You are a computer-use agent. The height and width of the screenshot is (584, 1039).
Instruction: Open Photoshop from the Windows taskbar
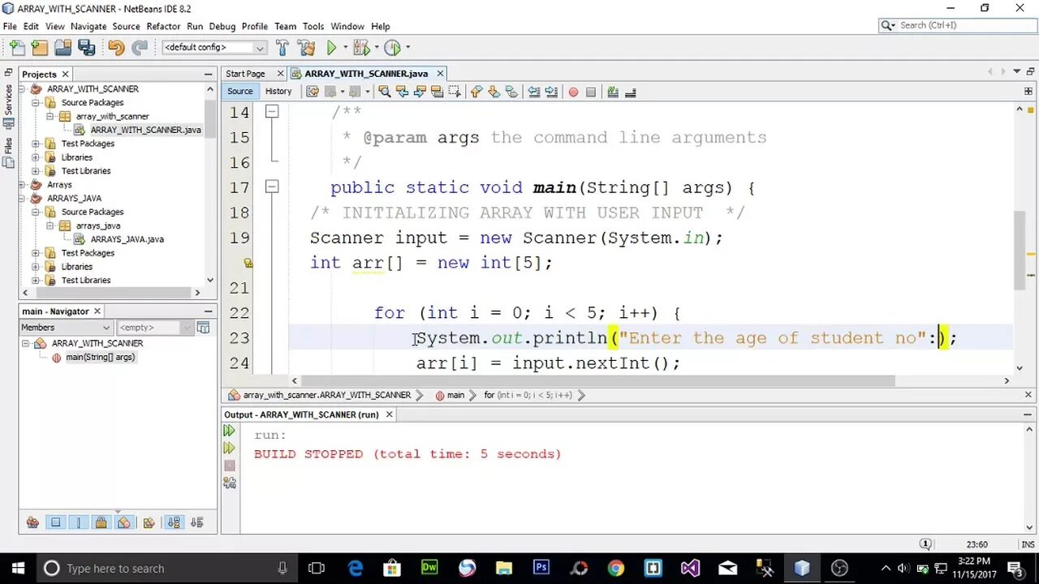pyautogui.click(x=541, y=568)
